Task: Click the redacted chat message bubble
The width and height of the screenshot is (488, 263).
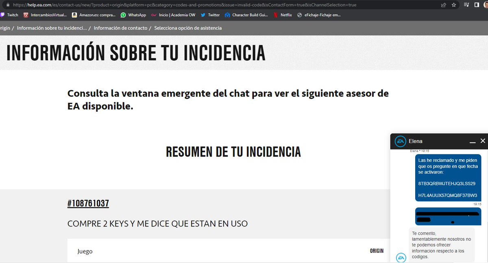Action: pos(448,216)
